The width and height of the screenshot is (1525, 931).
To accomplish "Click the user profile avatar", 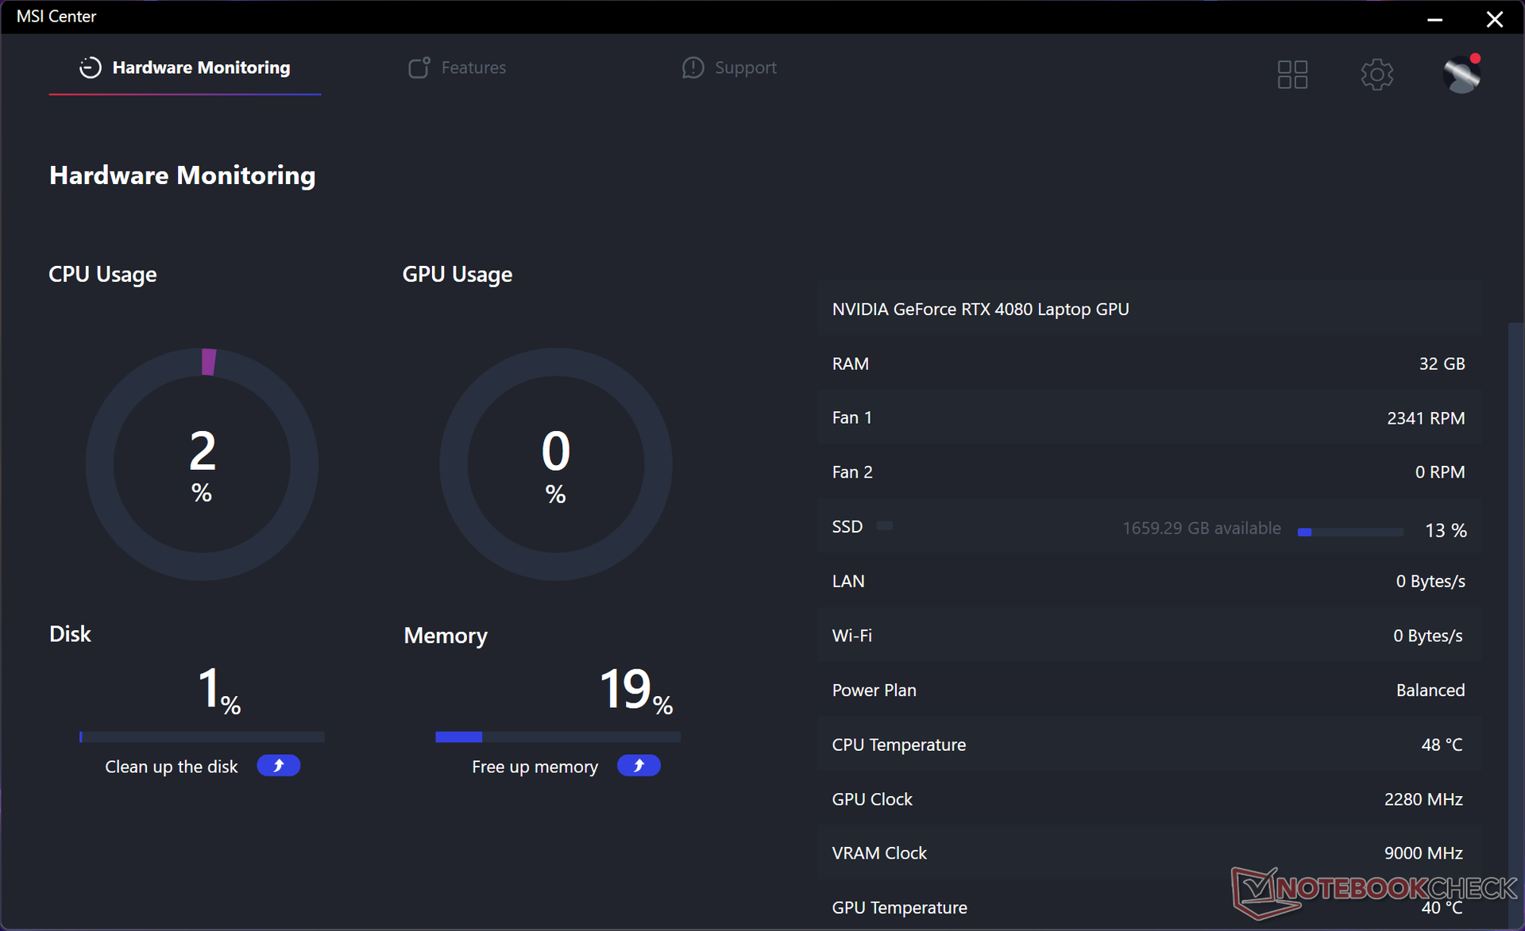I will pos(1461,75).
